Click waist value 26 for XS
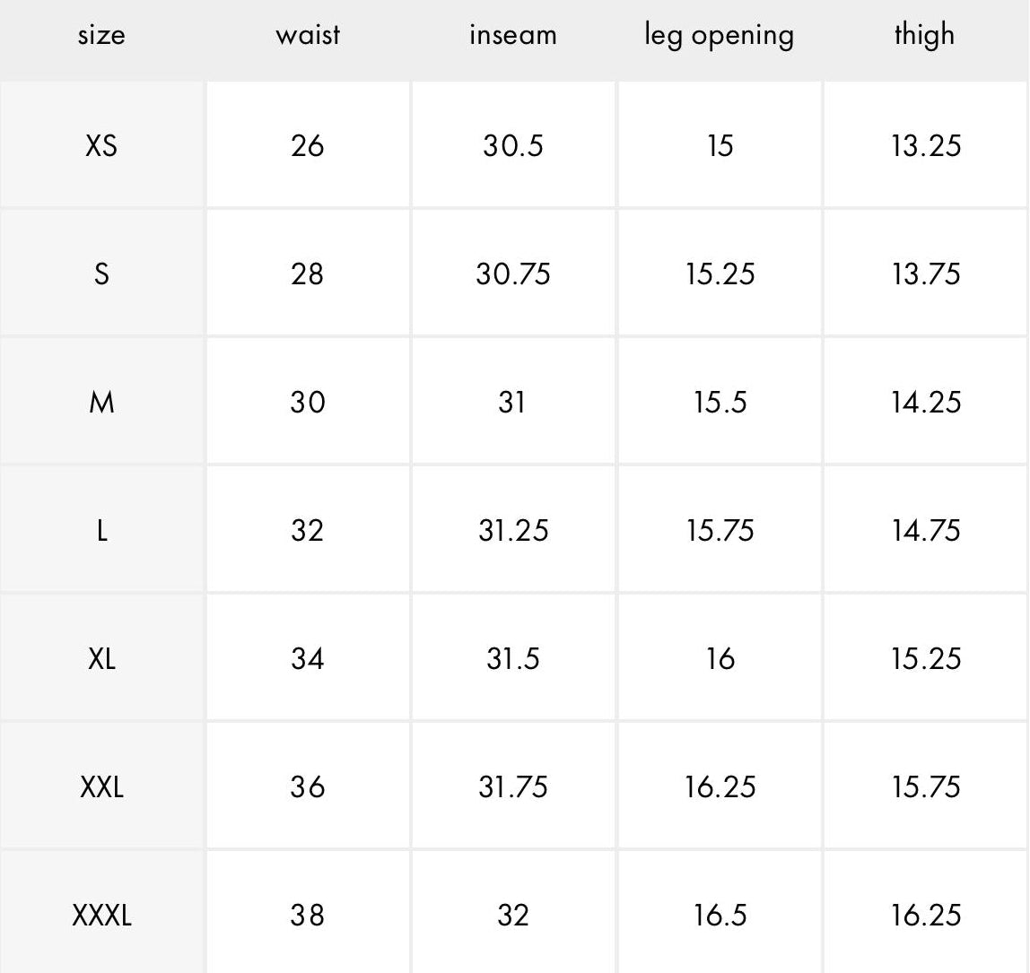Viewport: 1030px width, 973px height. 308,146
